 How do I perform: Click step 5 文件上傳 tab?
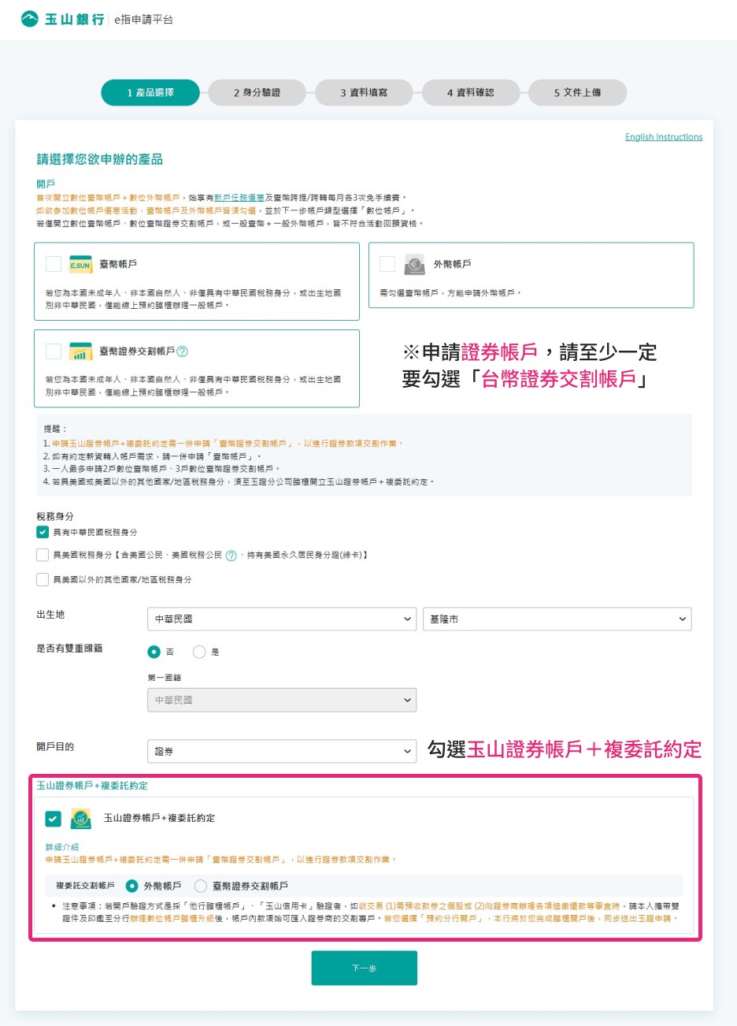(x=577, y=92)
